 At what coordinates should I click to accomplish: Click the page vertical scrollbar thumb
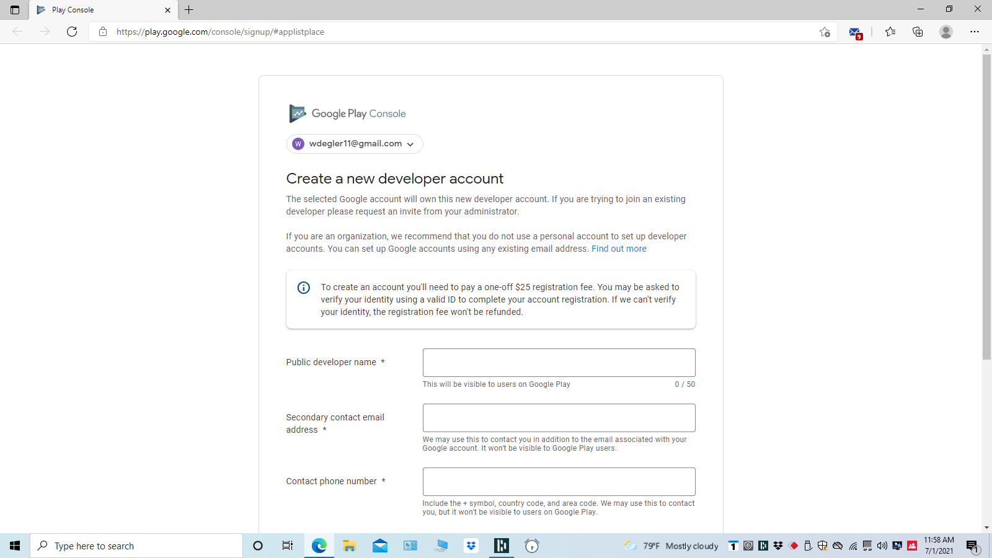(x=986, y=207)
